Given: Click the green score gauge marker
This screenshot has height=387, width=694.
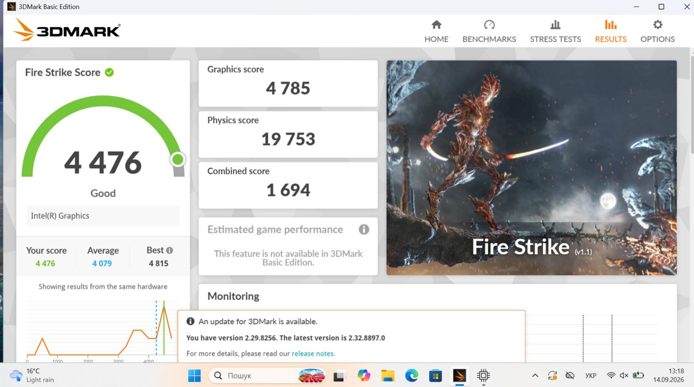Looking at the screenshot, I should coord(177,159).
